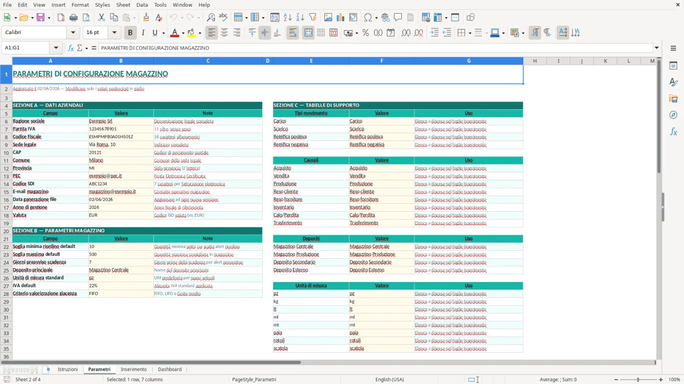Open sidebar Properties deck
The height and width of the screenshot is (384, 684).
coord(673,66)
